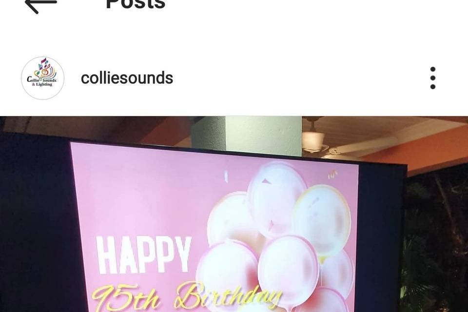The image size is (468, 312).
Task: Tap the colliesounds username
Action: (127, 78)
